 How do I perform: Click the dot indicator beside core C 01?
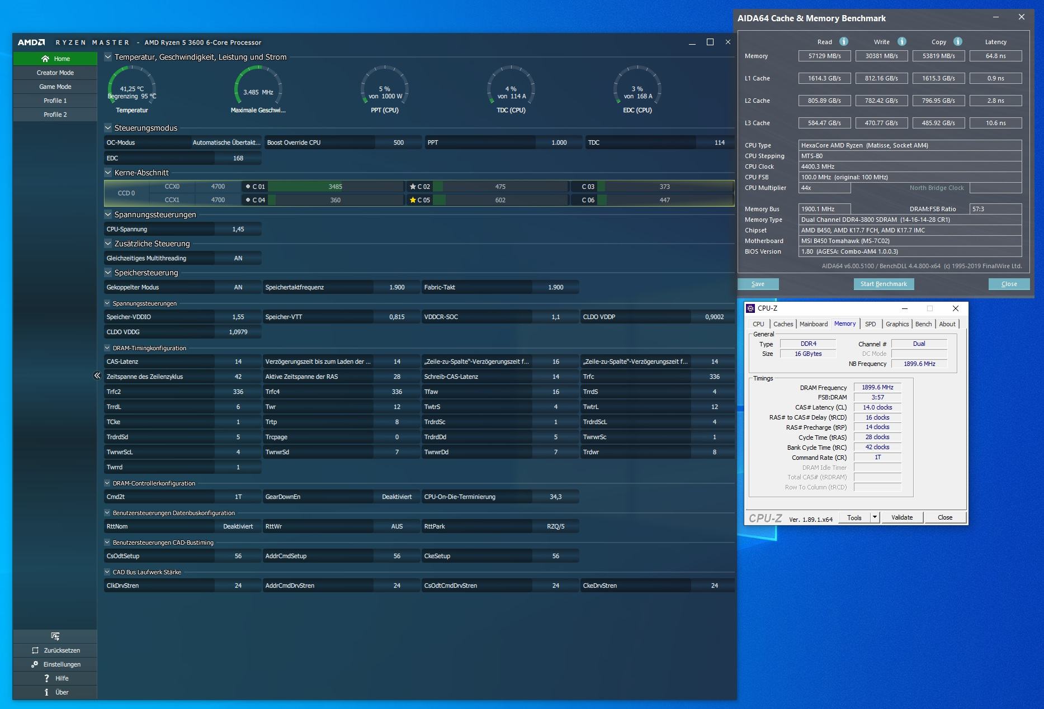pyautogui.click(x=248, y=187)
